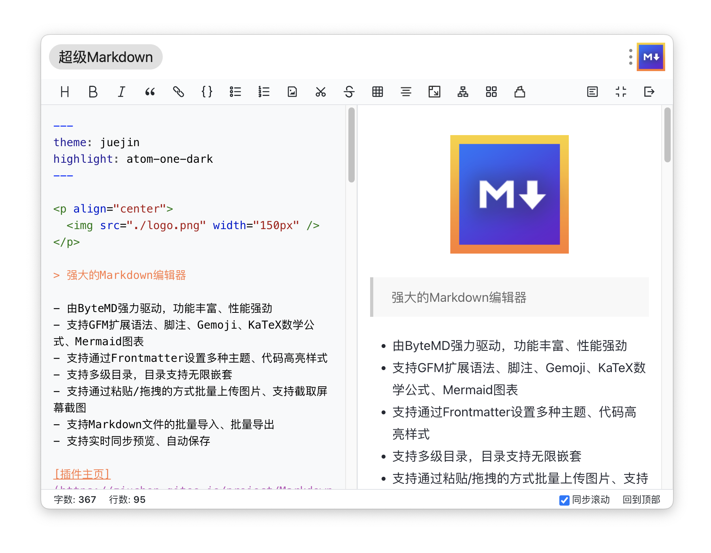The width and height of the screenshot is (711, 553).
Task: Click the 'highlight: atom-one-dark' line
Action: tap(133, 159)
